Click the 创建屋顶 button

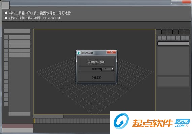tap(96, 77)
